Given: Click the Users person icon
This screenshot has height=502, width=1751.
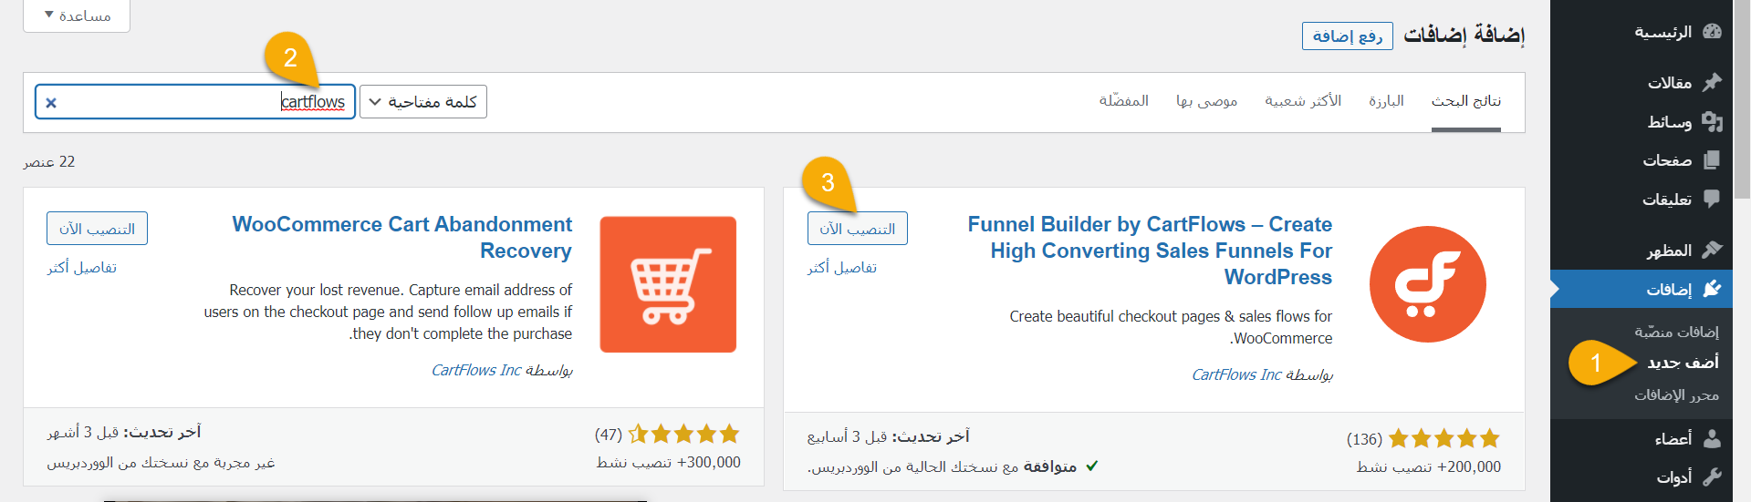Looking at the screenshot, I should 1712,438.
